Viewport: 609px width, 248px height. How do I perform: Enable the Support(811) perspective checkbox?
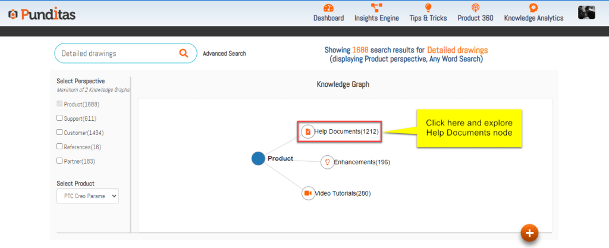click(59, 118)
